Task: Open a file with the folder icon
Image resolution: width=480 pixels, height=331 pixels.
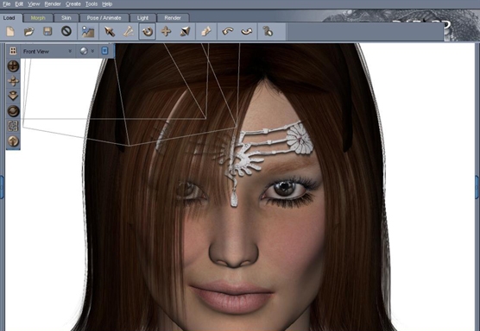Action: (29, 31)
